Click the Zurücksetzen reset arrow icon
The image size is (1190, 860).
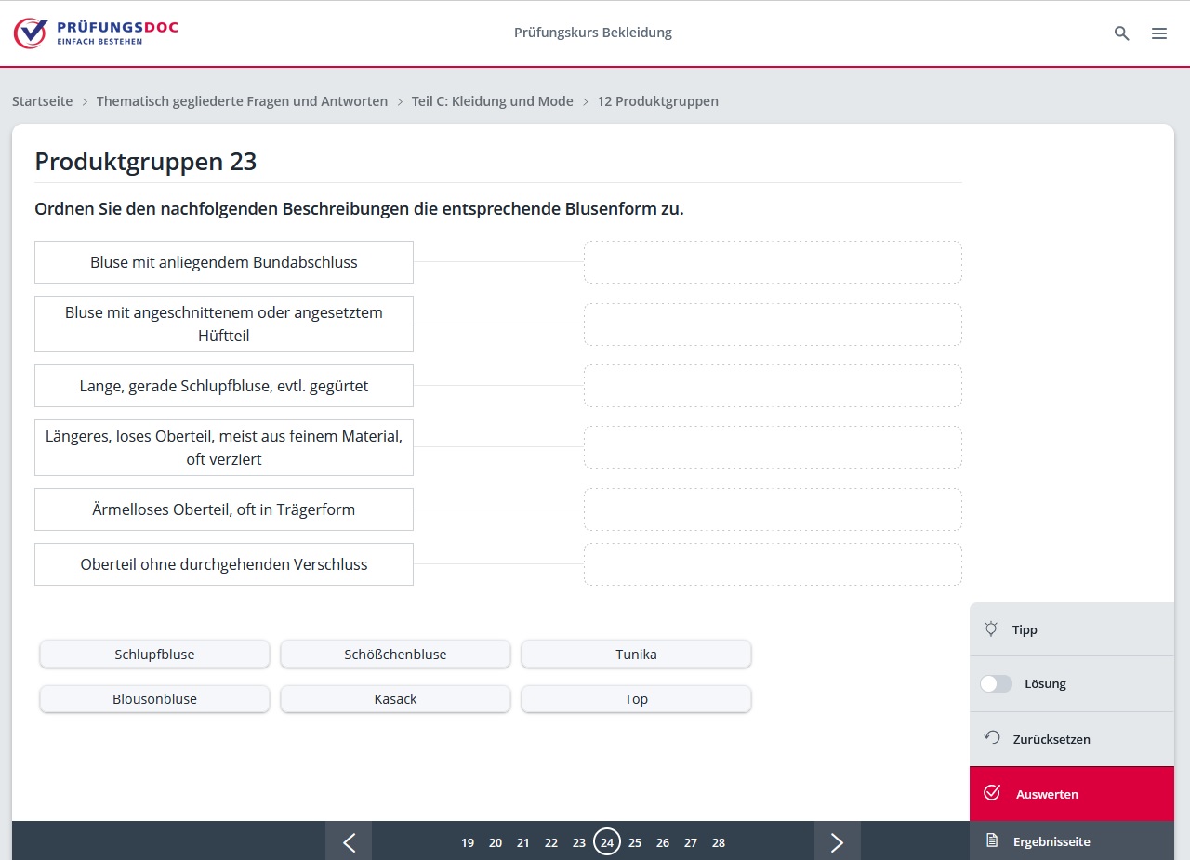click(992, 738)
